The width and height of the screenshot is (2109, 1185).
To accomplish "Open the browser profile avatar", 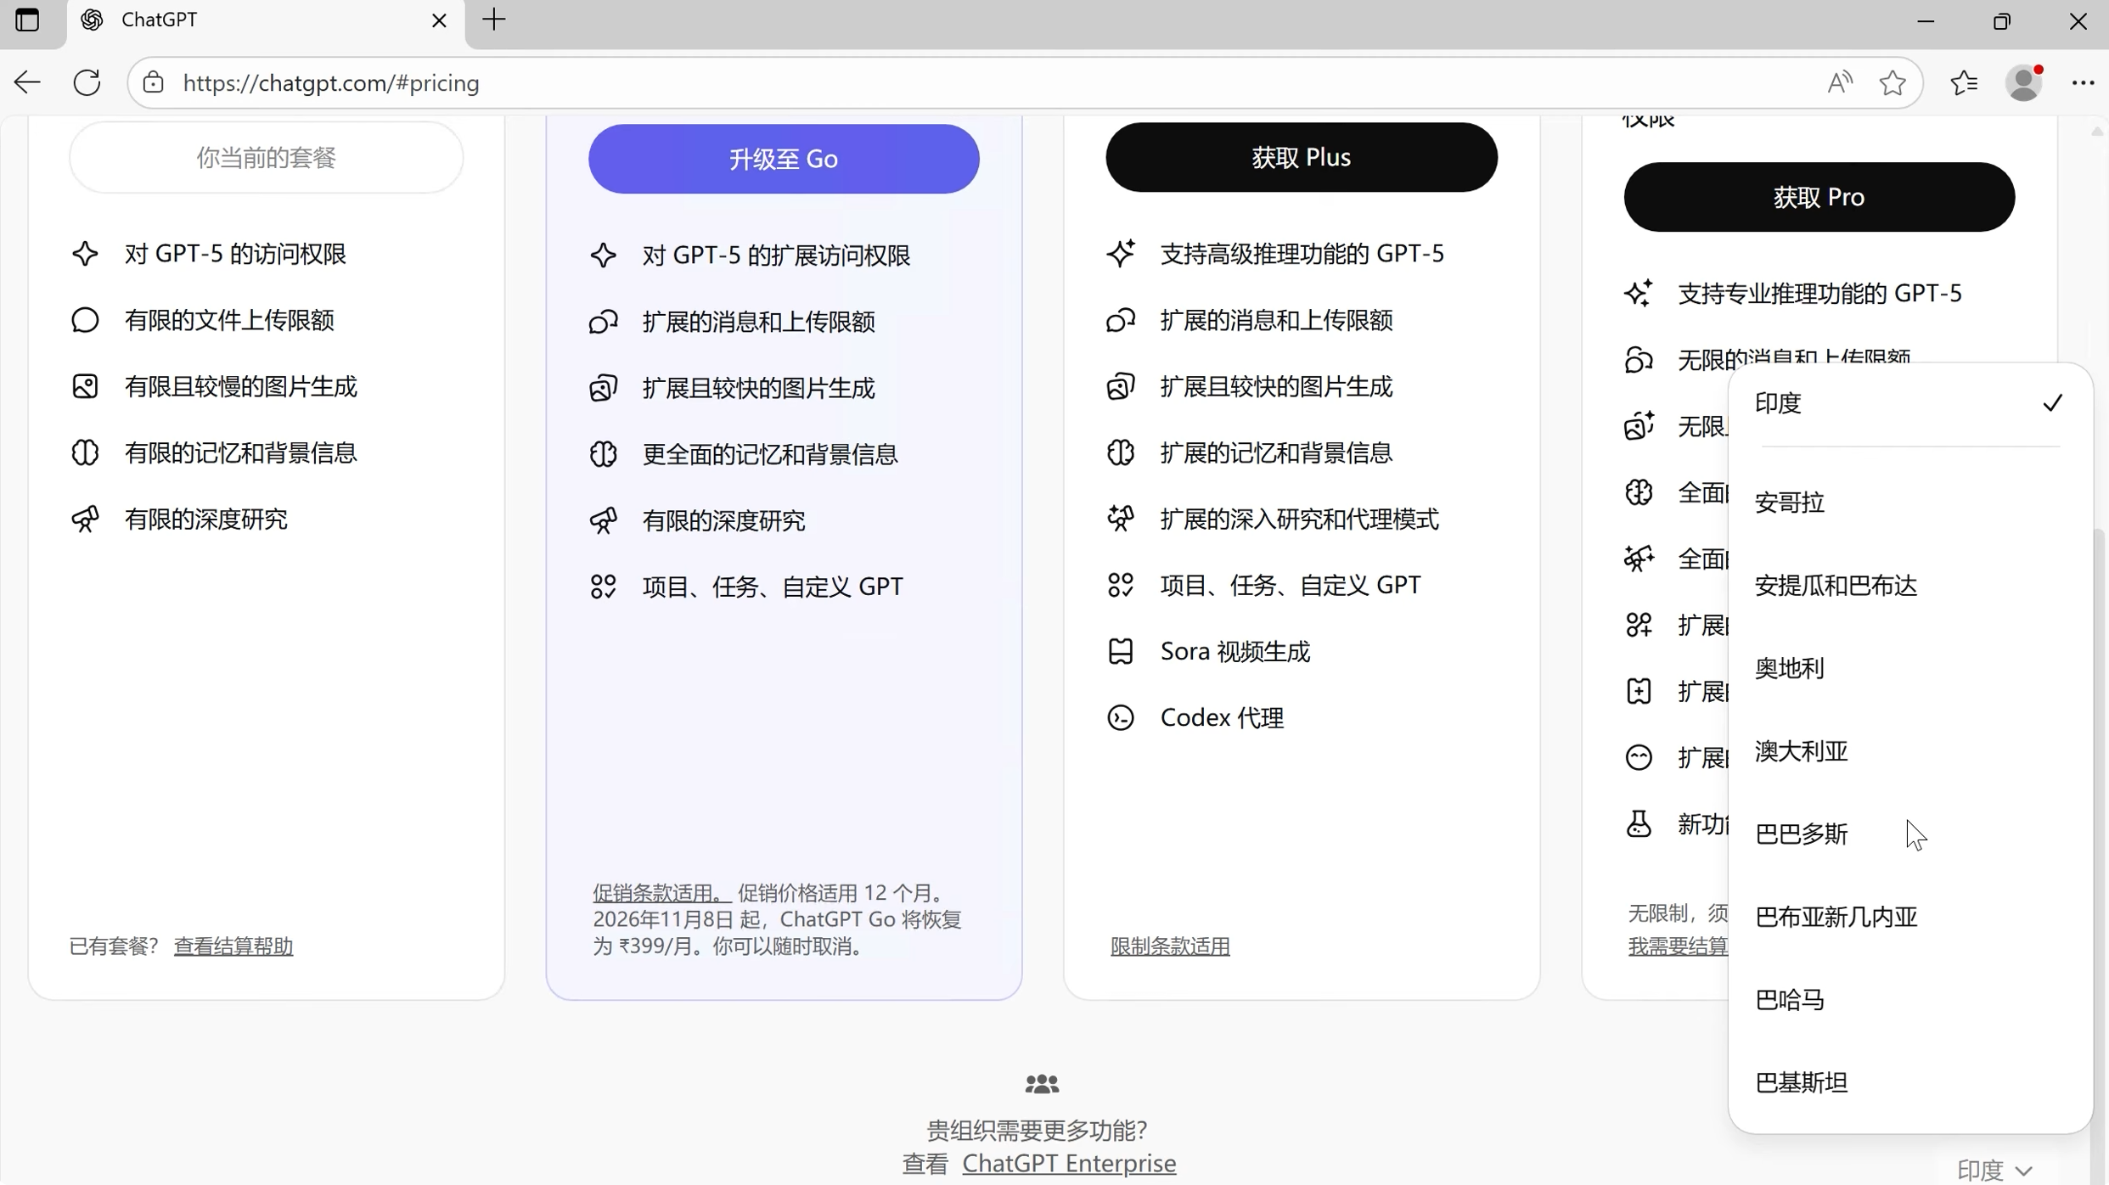I will (x=2024, y=82).
